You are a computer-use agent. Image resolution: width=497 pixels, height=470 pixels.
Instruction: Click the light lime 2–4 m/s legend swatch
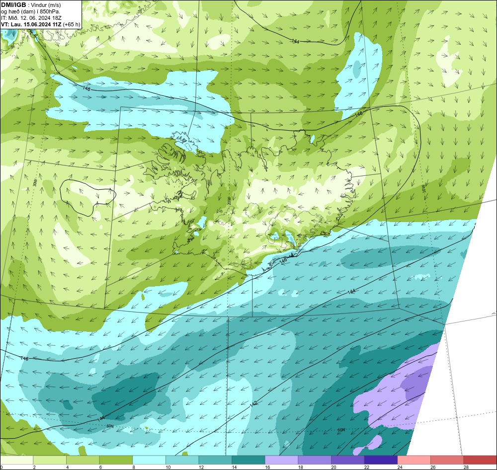[49, 460]
